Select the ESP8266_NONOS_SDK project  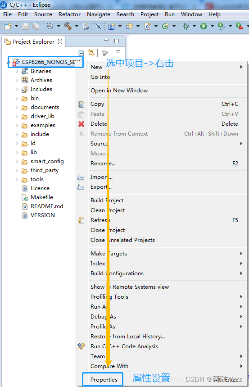click(47, 62)
